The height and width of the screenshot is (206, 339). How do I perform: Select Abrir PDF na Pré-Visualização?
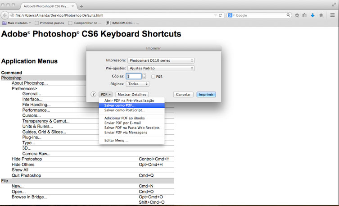[129, 101]
